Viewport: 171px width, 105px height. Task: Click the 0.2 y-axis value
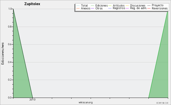[10, 80]
